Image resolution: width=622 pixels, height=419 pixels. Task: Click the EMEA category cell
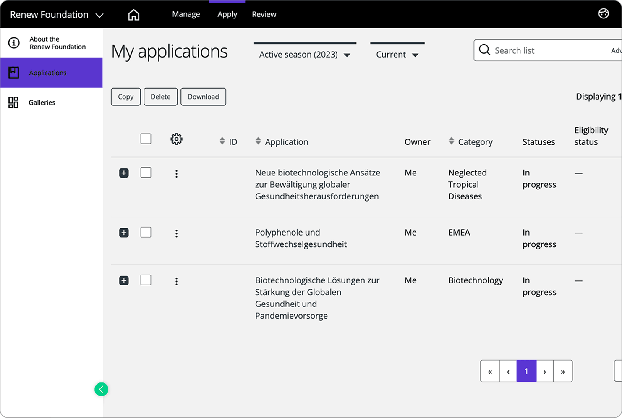pos(459,233)
